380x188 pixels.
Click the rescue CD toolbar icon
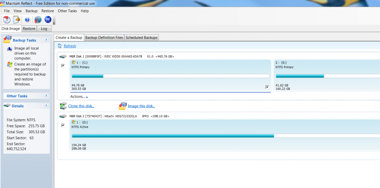[7, 20]
